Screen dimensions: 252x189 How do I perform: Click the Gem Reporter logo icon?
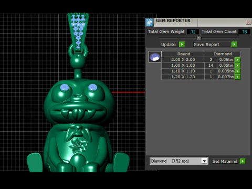click(150, 22)
